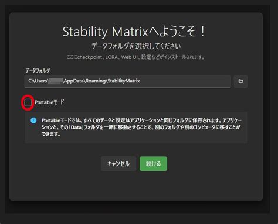Viewport: 278px width, 224px height.
Task: Click the blue info icon
Action: pos(33,120)
